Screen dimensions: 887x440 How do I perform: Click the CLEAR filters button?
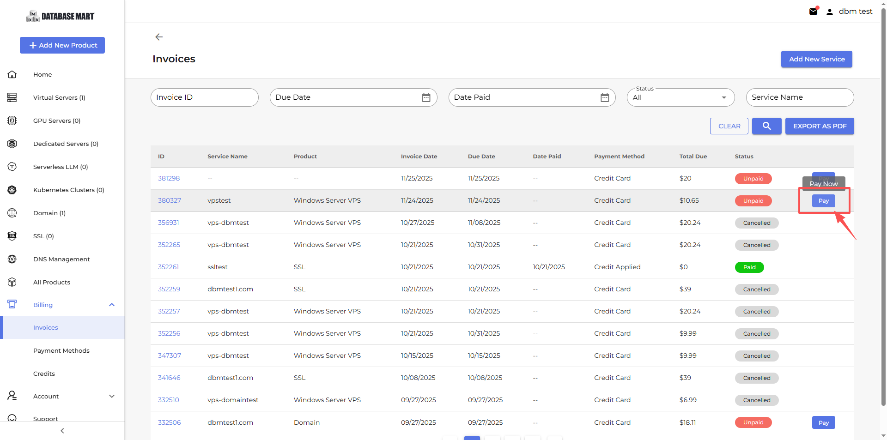729,126
